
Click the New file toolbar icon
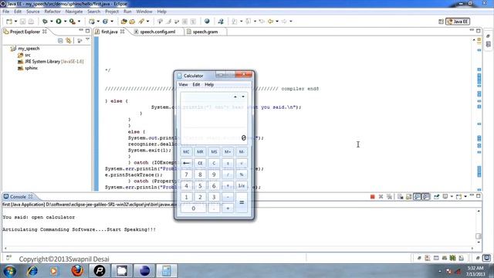(9, 22)
